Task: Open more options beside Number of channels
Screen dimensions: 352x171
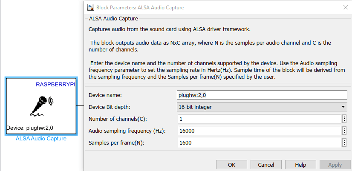Action: point(344,119)
